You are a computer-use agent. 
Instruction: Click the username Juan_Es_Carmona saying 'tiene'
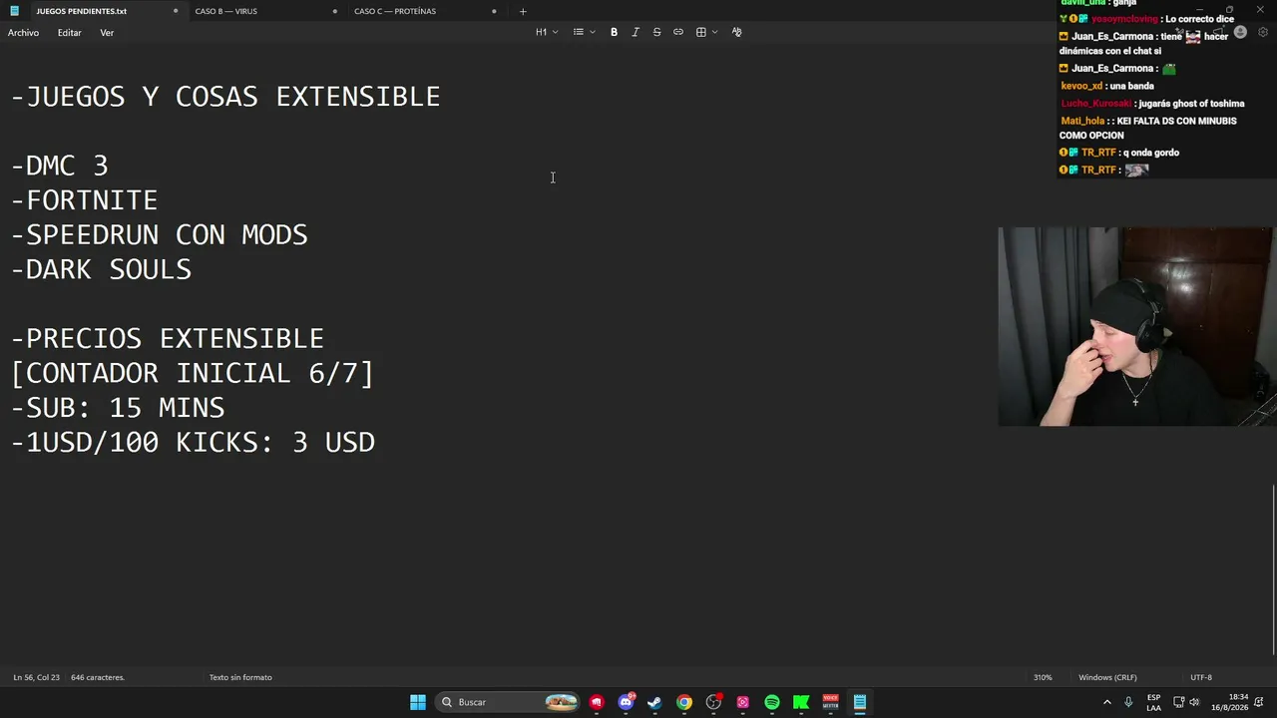(1112, 37)
